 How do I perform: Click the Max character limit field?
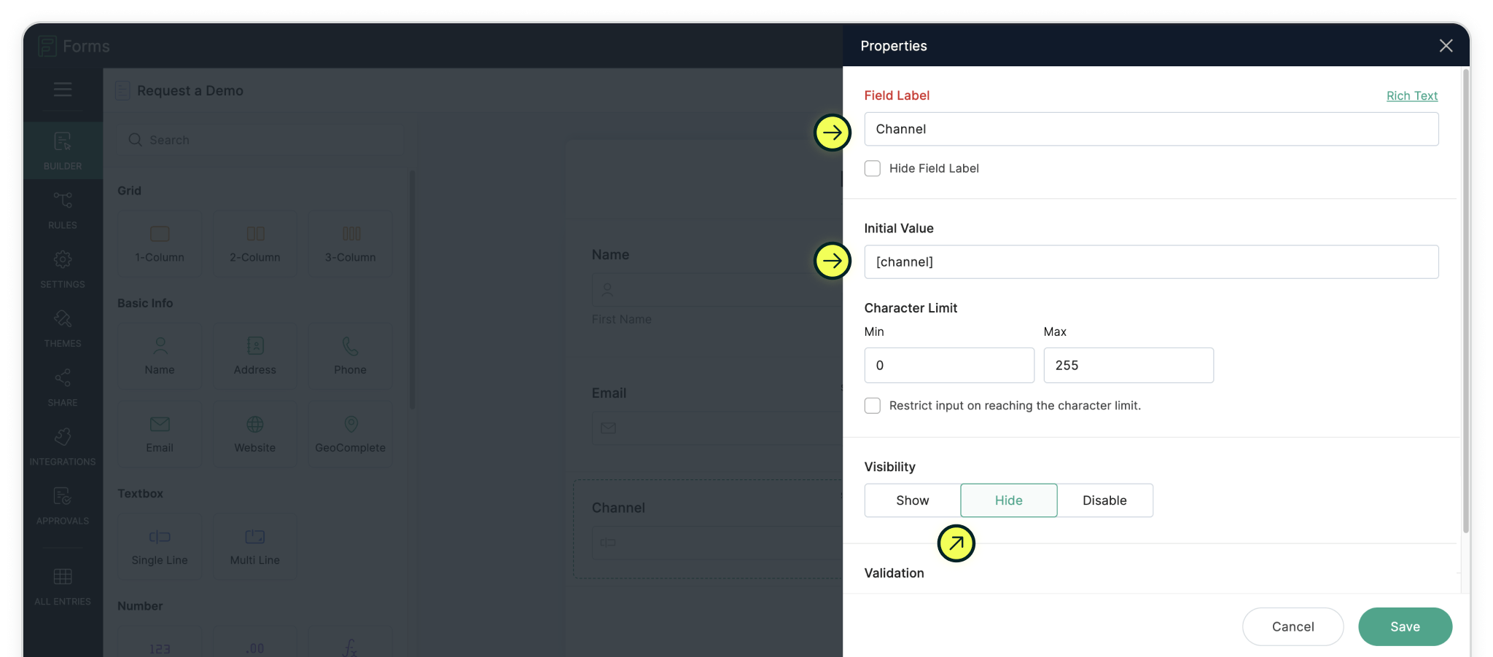(1128, 365)
